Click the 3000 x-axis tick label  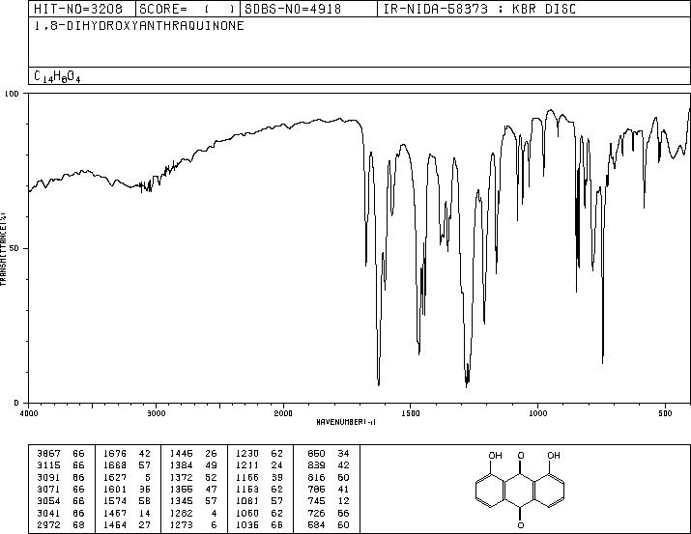(156, 413)
